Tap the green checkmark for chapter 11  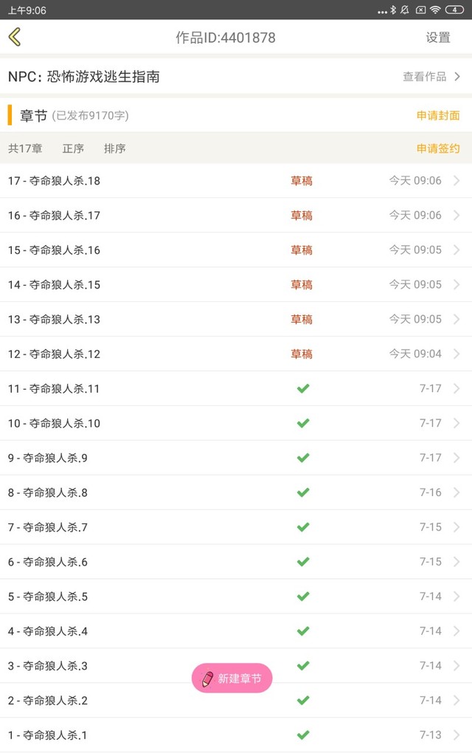[x=302, y=388]
